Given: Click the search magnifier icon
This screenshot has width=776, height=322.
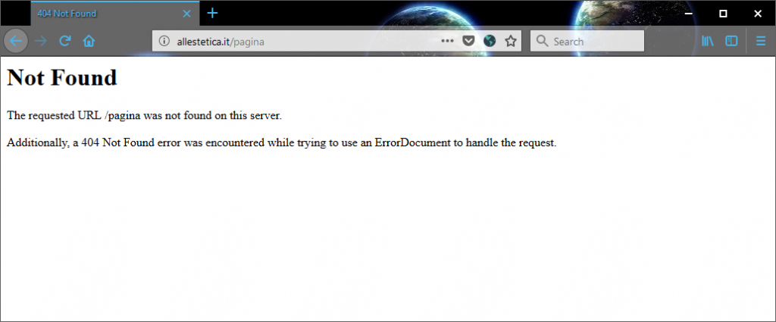Looking at the screenshot, I should (x=541, y=41).
